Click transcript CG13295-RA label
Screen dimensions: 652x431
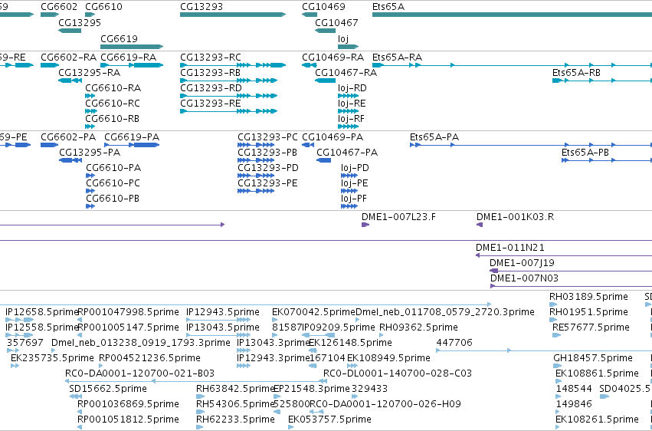tap(90, 72)
